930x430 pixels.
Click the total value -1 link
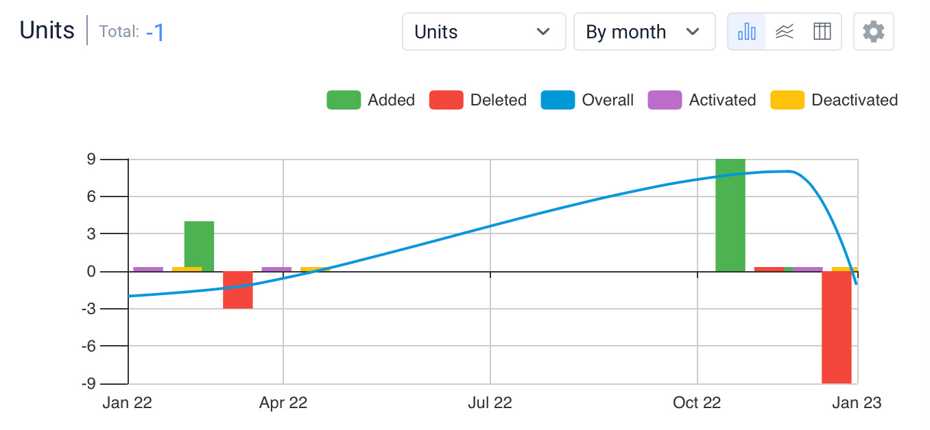click(154, 32)
